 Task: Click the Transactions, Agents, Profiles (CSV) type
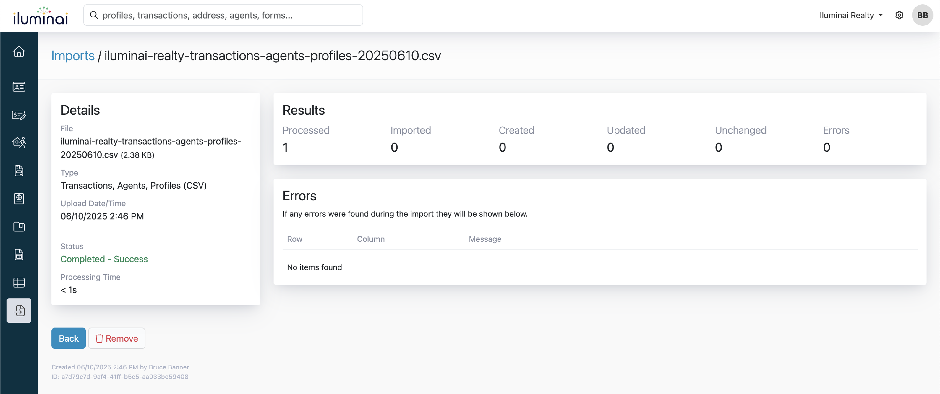133,186
